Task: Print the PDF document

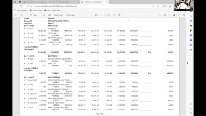Action: (x=165, y=15)
